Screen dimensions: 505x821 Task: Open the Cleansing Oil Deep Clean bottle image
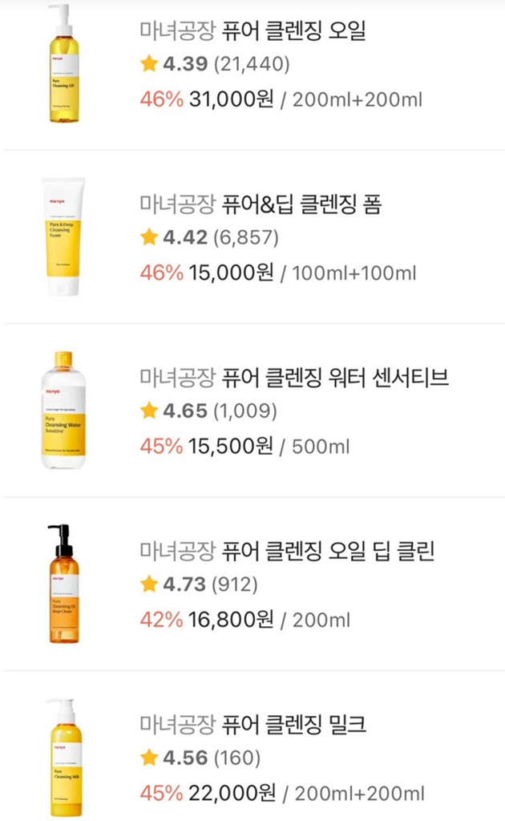pos(63,584)
